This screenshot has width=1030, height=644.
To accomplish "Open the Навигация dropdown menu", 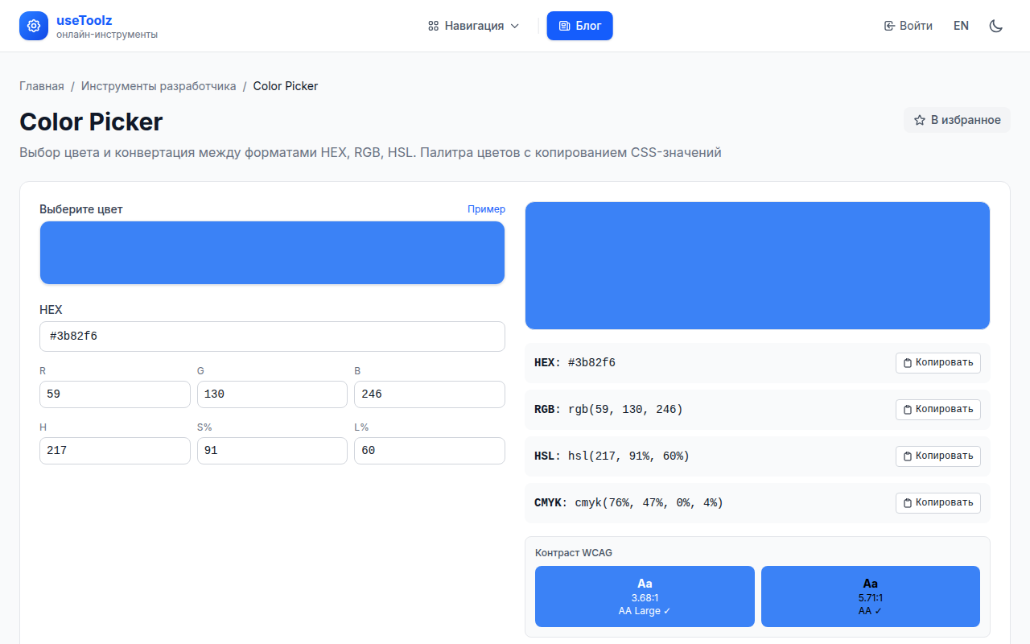I will tap(474, 26).
